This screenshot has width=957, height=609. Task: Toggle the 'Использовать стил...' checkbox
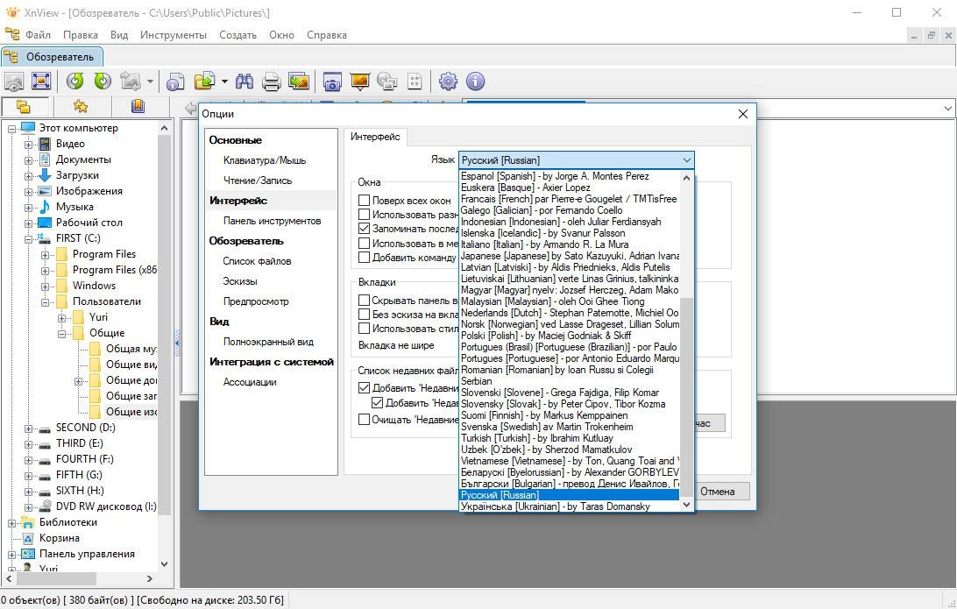pyautogui.click(x=365, y=329)
